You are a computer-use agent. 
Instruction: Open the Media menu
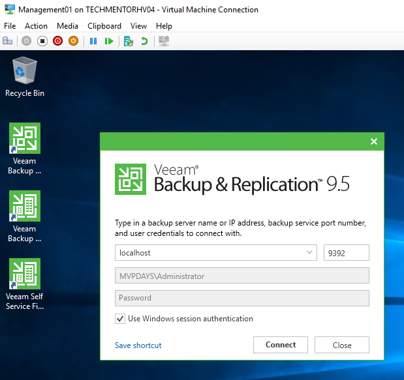[67, 26]
